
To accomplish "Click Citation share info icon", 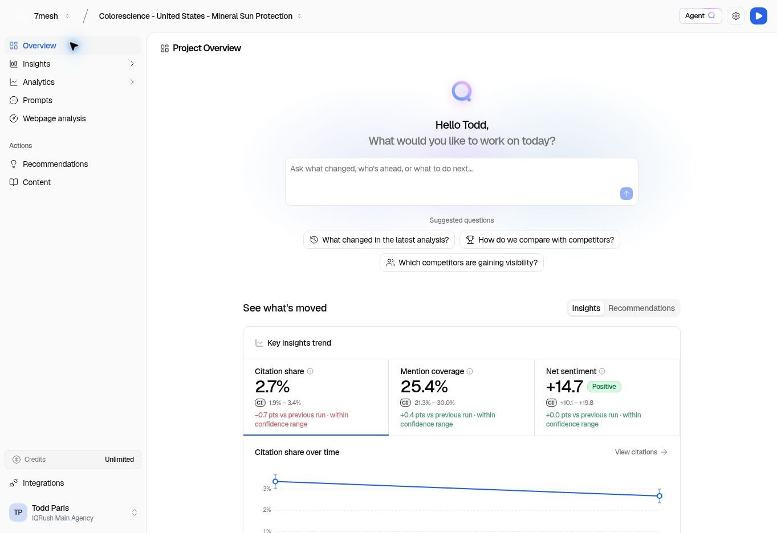I will [310, 371].
